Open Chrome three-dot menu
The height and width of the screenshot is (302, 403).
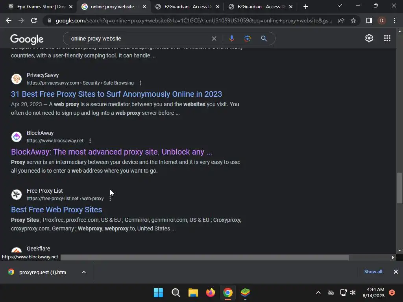point(394,20)
